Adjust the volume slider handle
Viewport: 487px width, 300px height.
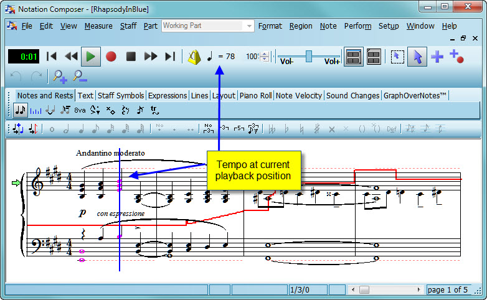click(x=308, y=56)
